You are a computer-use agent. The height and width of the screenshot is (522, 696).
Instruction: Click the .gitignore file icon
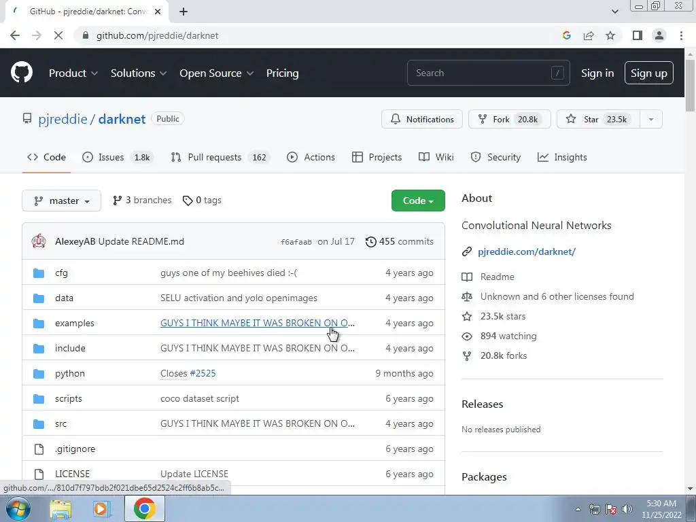(39, 449)
